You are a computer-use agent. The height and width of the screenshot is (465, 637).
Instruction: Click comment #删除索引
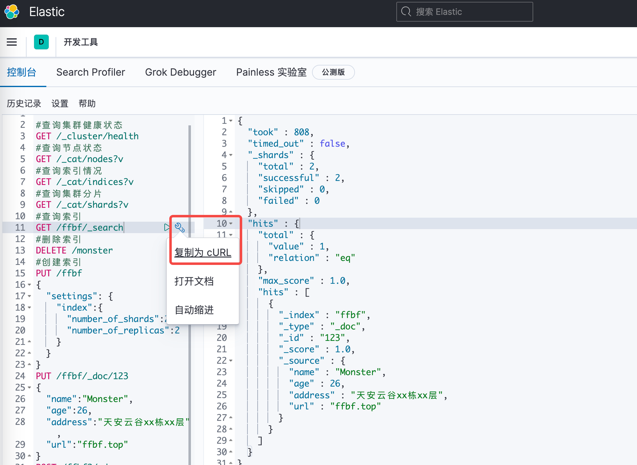[58, 239]
